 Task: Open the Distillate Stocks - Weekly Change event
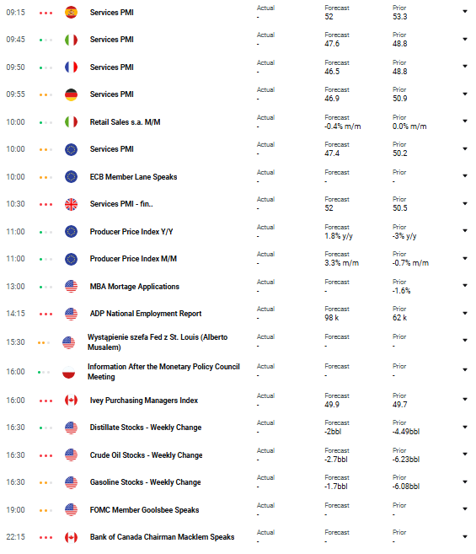point(146,428)
